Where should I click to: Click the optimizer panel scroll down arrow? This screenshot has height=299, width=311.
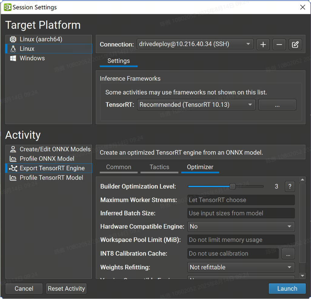(x=303, y=276)
